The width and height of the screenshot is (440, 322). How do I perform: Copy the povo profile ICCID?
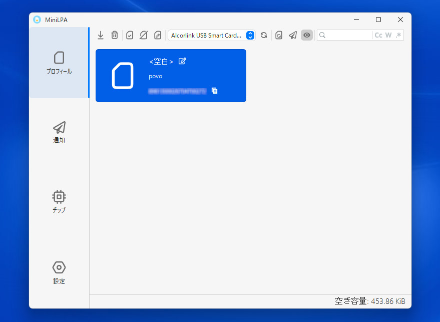click(x=214, y=91)
